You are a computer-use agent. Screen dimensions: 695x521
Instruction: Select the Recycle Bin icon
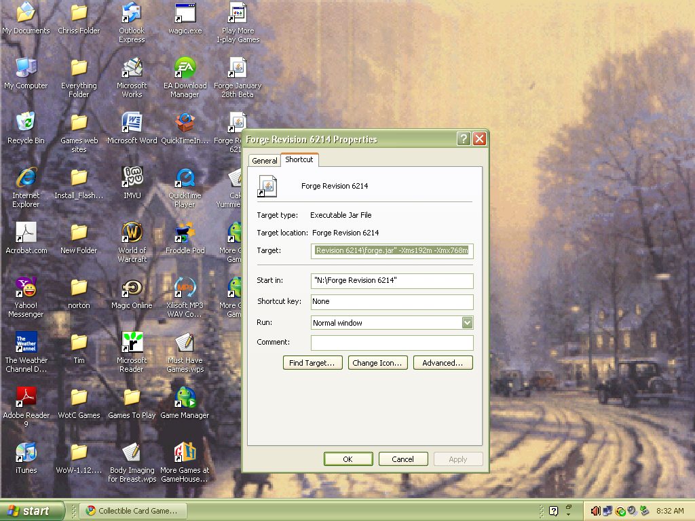pos(26,123)
